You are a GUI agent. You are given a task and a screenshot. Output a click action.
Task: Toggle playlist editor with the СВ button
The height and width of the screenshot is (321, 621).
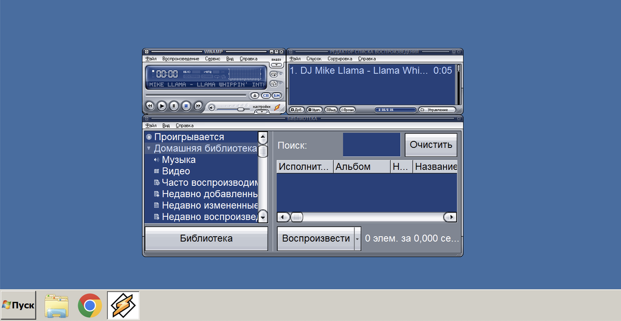265,96
